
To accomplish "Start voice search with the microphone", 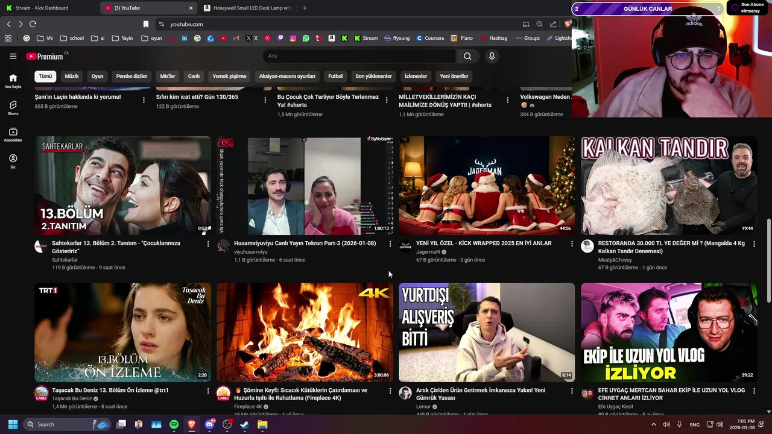I will [492, 56].
